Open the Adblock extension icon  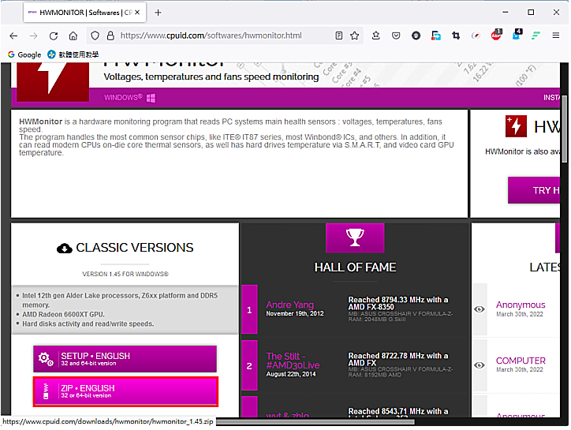pos(496,35)
